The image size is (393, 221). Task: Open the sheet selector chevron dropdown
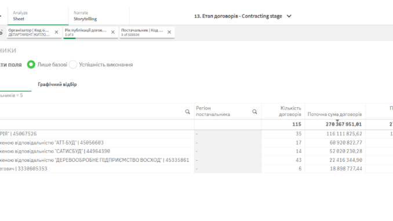click(x=289, y=16)
